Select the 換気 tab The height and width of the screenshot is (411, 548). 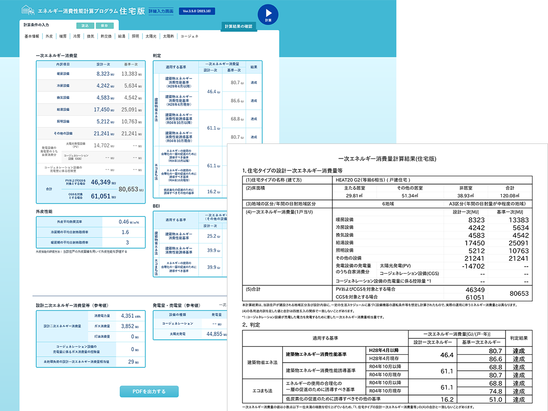pos(90,36)
